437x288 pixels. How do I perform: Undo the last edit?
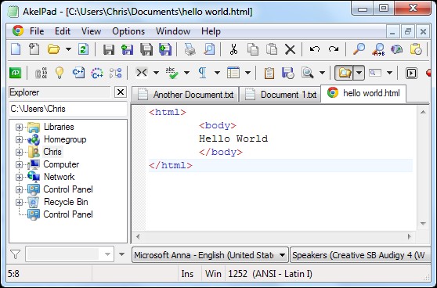pyautogui.click(x=315, y=49)
